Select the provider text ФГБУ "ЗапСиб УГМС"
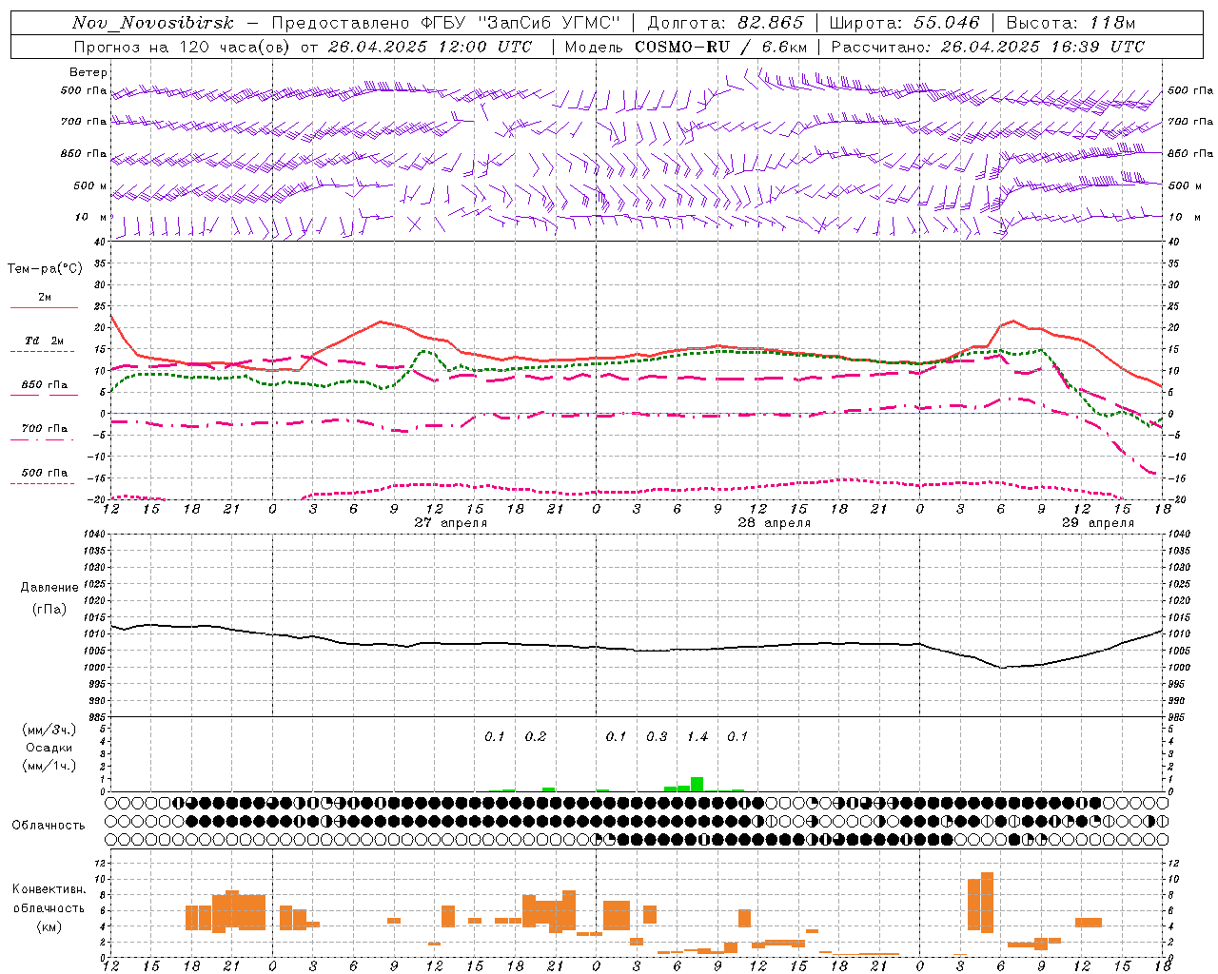The width and height of the screenshot is (1218, 974). pos(521,23)
